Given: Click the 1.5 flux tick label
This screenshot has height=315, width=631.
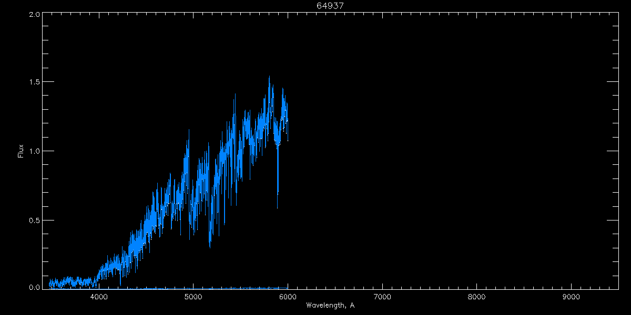Looking at the screenshot, I should (35, 82).
